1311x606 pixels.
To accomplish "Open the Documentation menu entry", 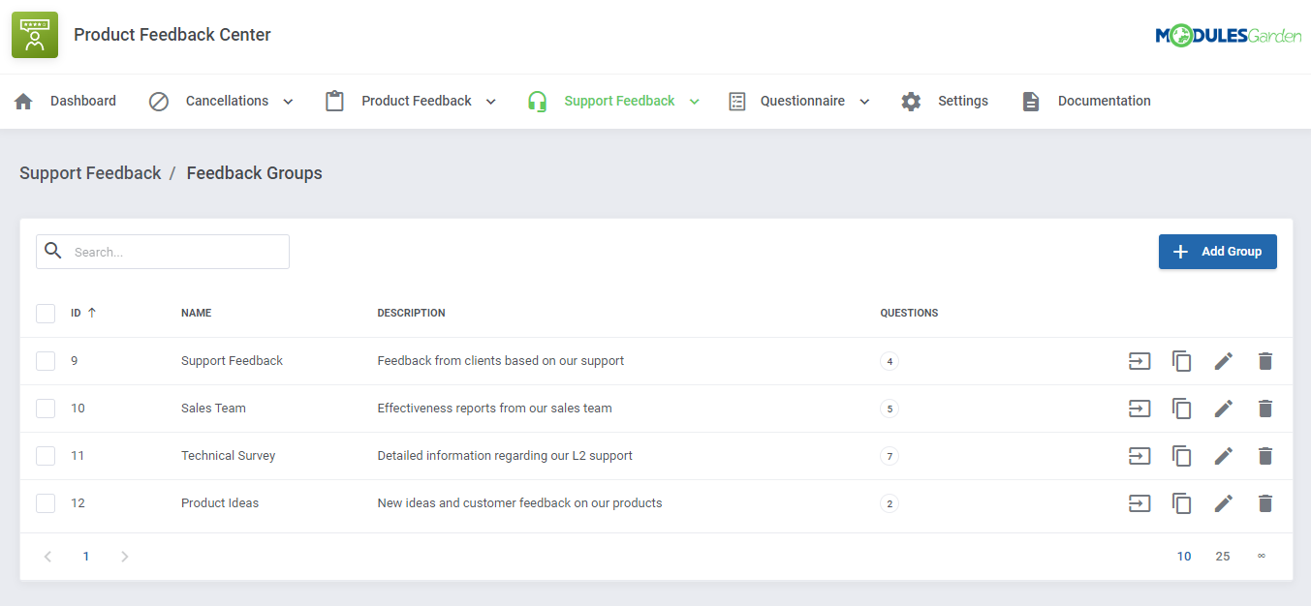I will [x=1104, y=100].
